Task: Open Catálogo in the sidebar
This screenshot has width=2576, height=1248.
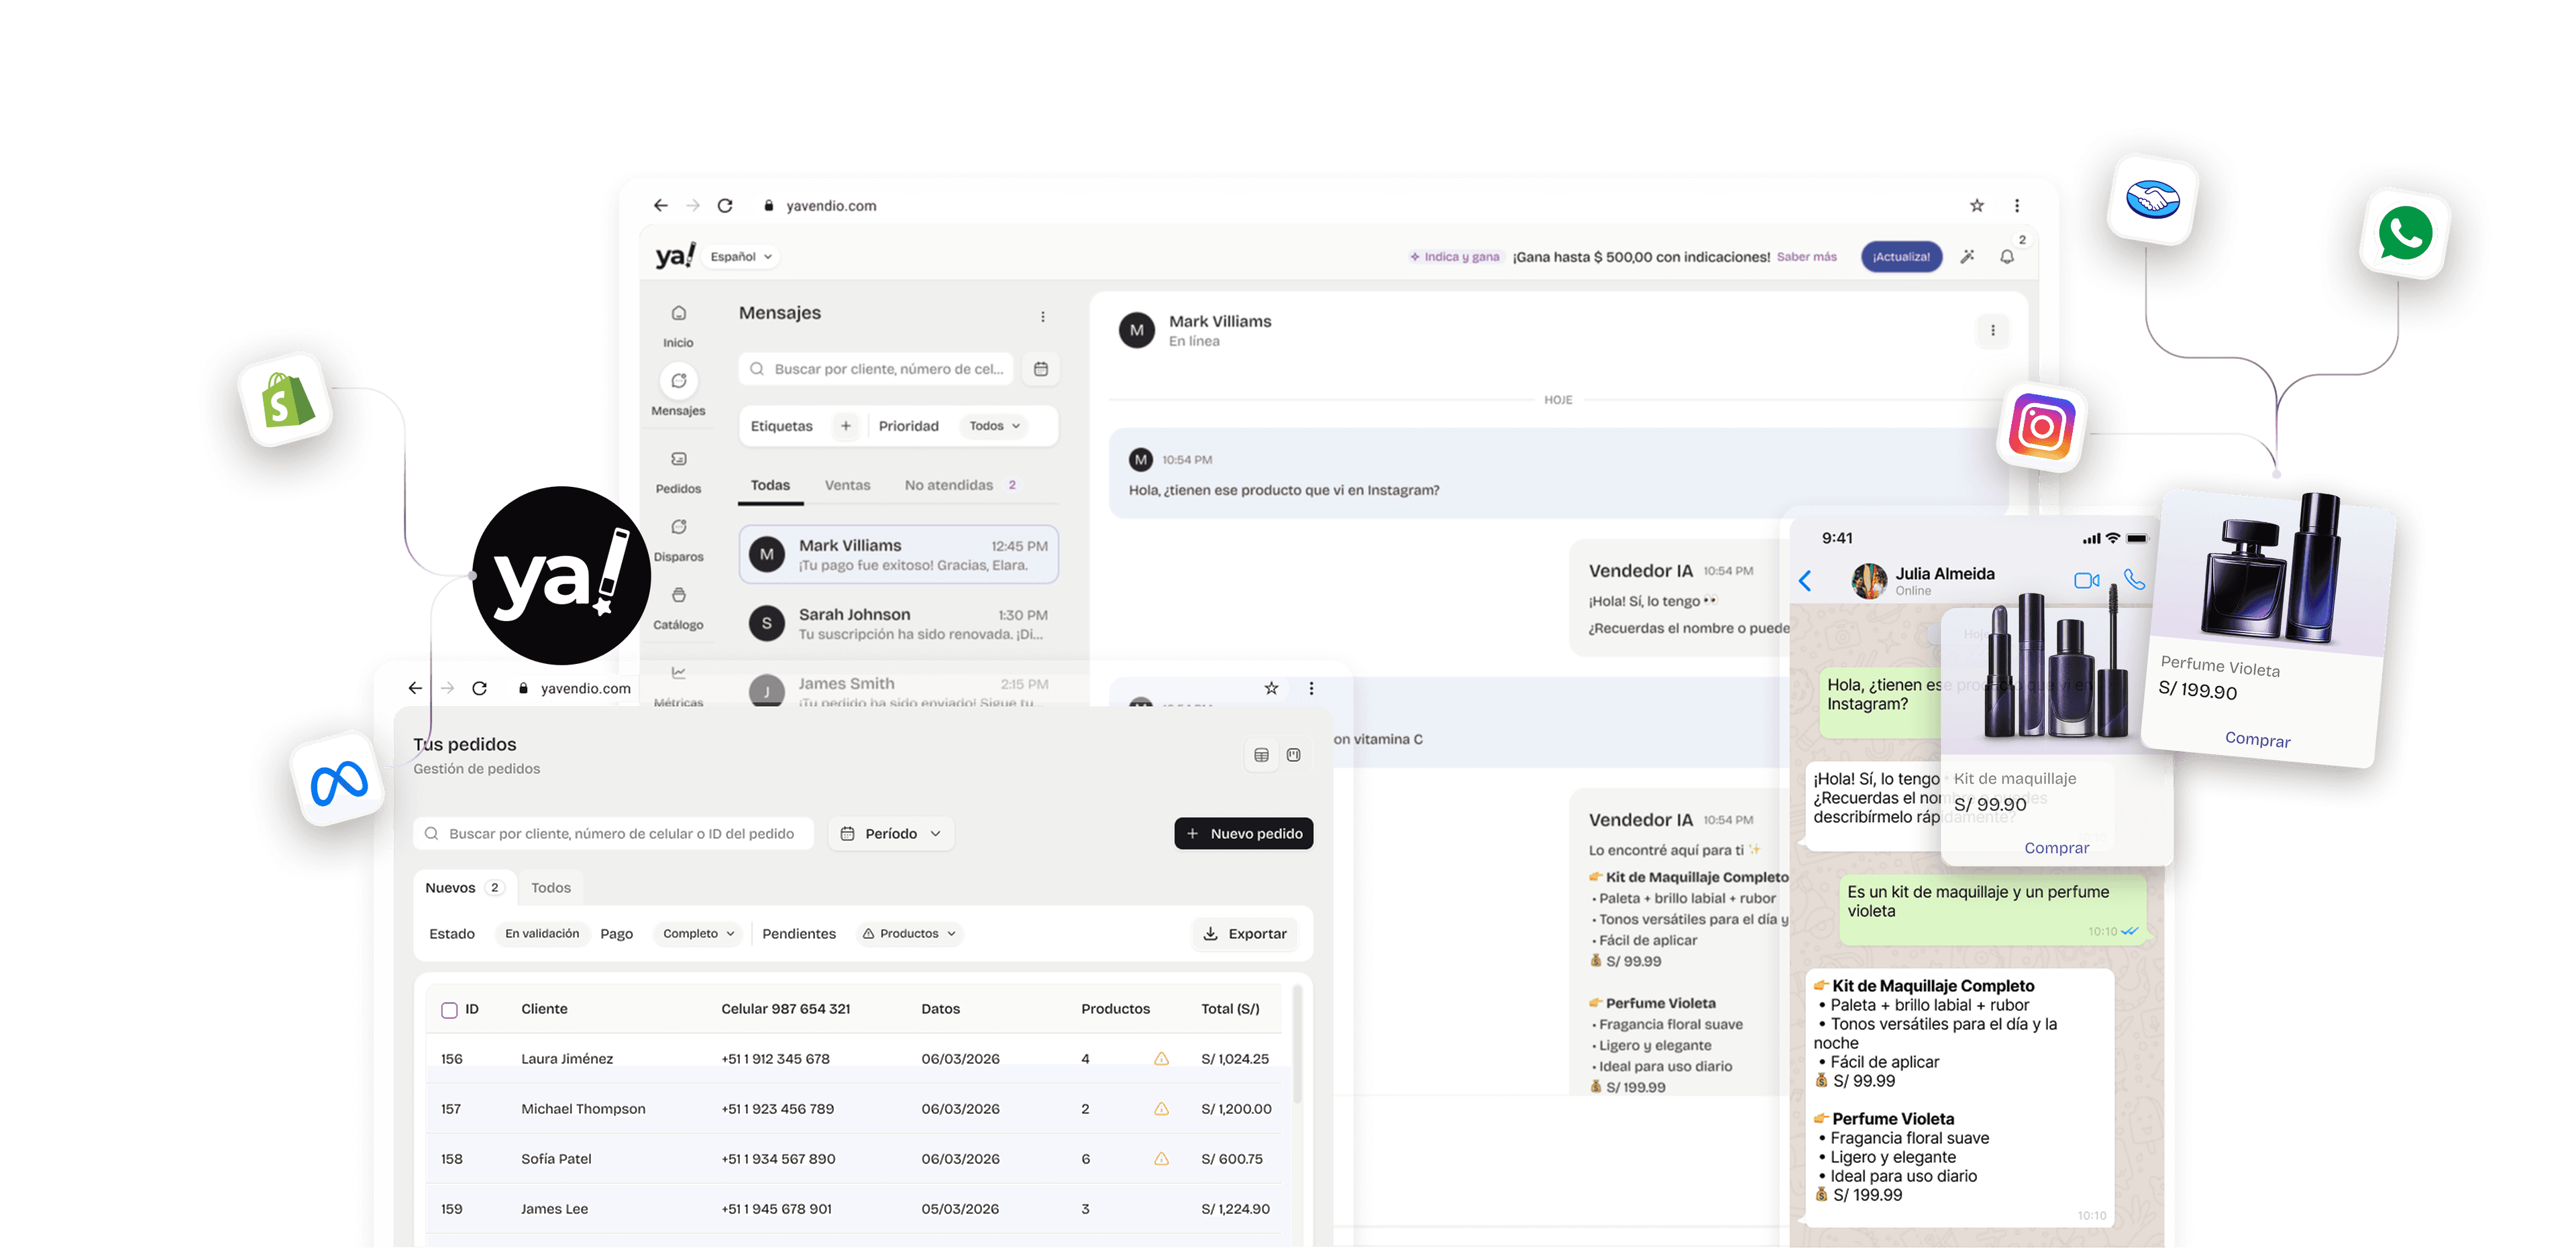Action: pyautogui.click(x=678, y=608)
